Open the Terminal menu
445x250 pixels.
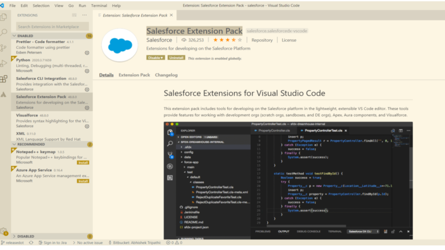click(x=99, y=5)
